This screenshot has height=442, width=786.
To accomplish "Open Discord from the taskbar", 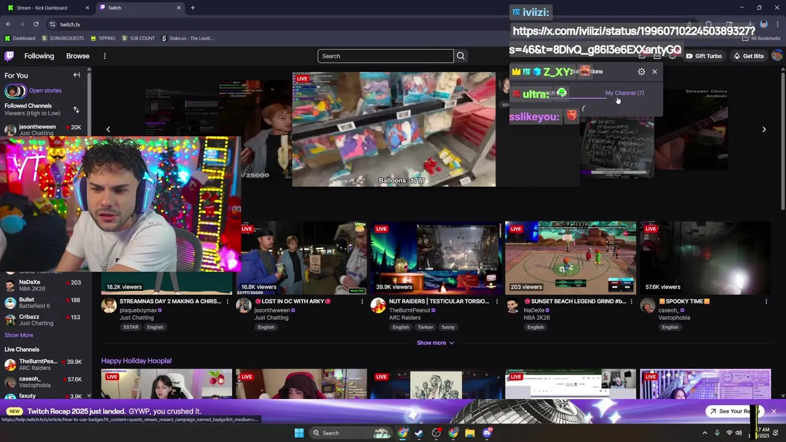I will point(487,433).
